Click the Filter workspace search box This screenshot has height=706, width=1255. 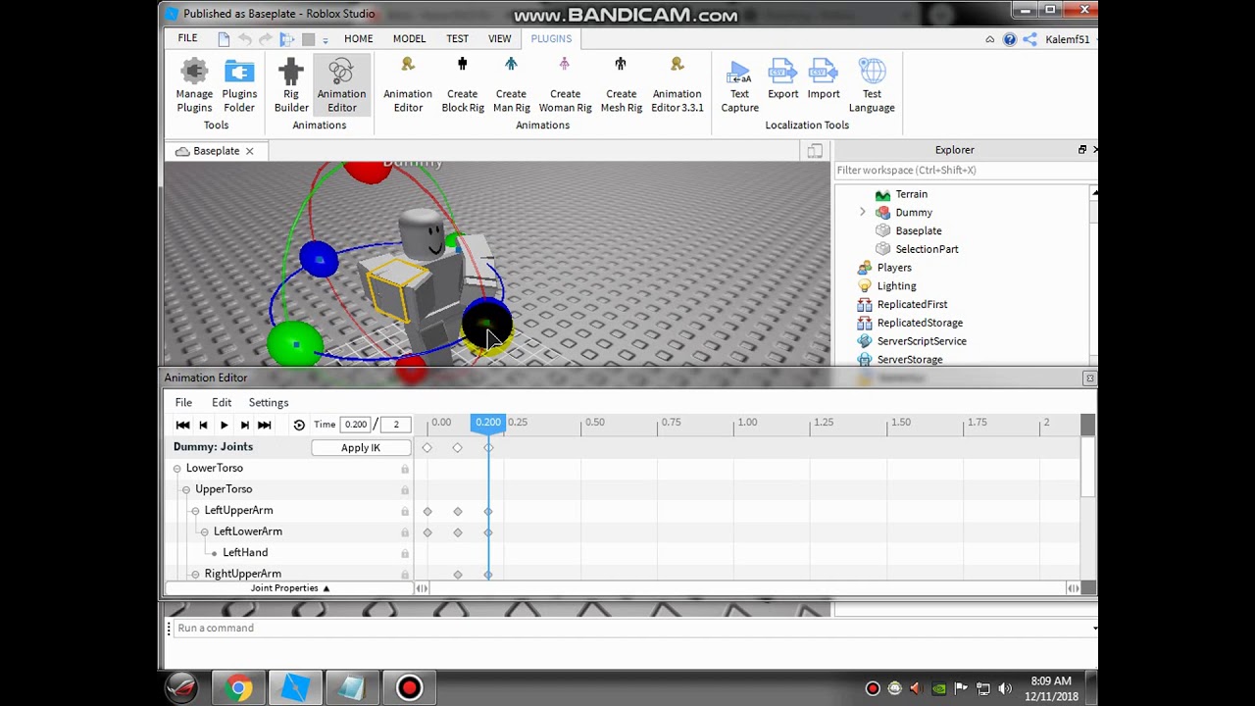[x=961, y=170]
